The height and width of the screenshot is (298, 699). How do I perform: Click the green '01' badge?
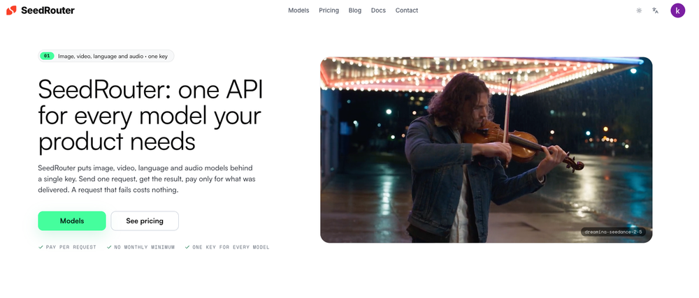point(47,56)
